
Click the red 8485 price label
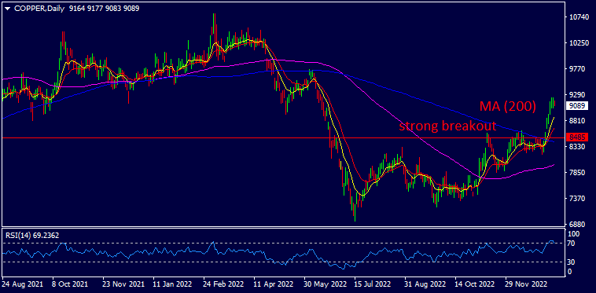pyautogui.click(x=577, y=137)
